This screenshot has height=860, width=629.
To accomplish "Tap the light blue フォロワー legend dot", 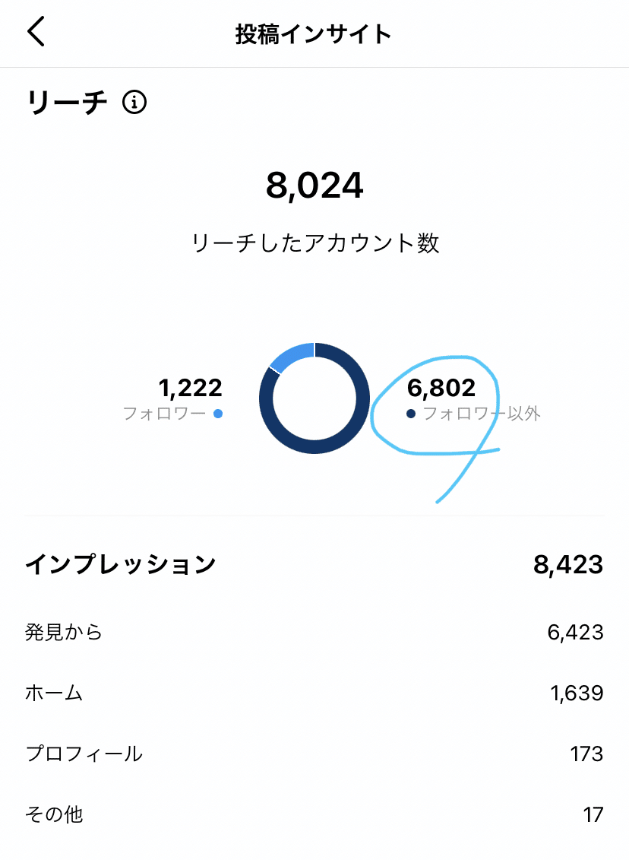I will click(x=218, y=414).
